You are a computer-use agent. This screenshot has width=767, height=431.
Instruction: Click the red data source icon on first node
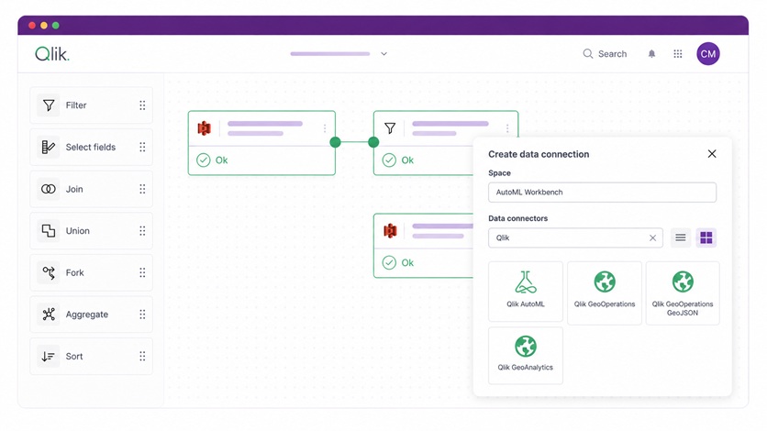pos(204,128)
